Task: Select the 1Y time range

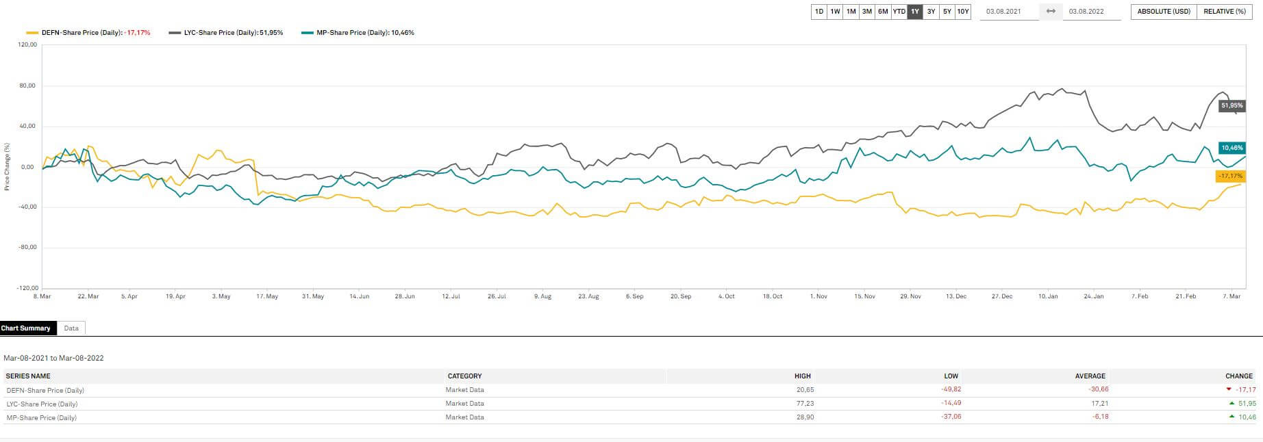Action: pyautogui.click(x=915, y=12)
